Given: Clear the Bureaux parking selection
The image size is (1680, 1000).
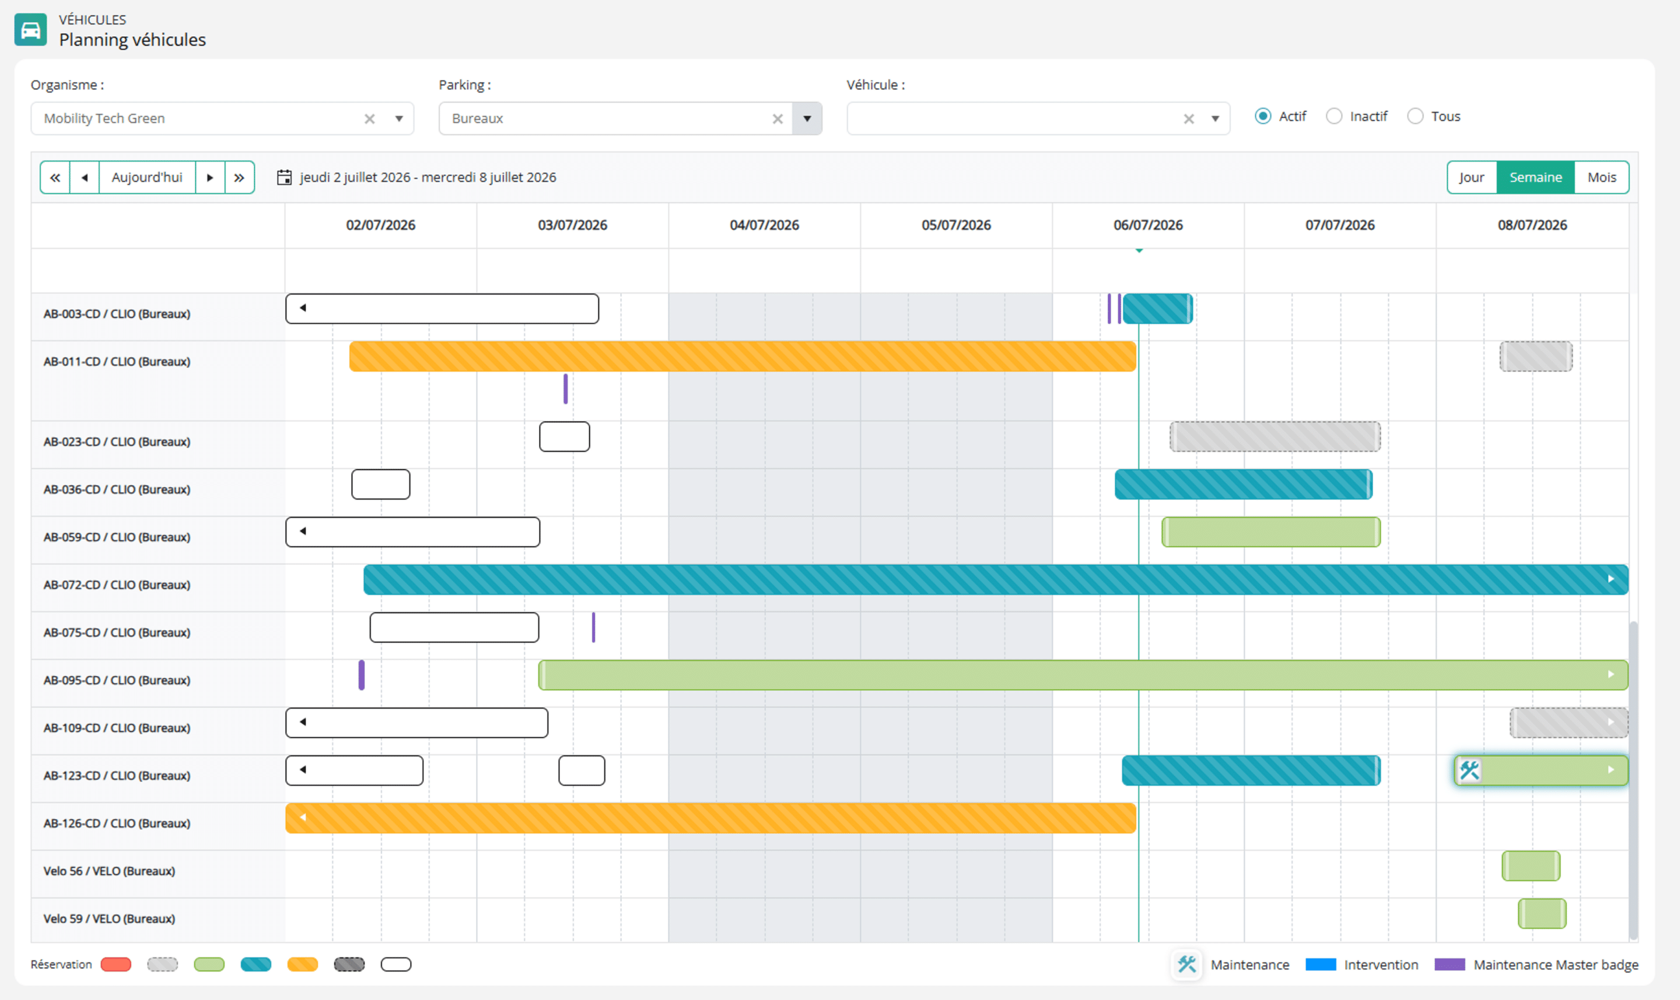Looking at the screenshot, I should click(778, 118).
